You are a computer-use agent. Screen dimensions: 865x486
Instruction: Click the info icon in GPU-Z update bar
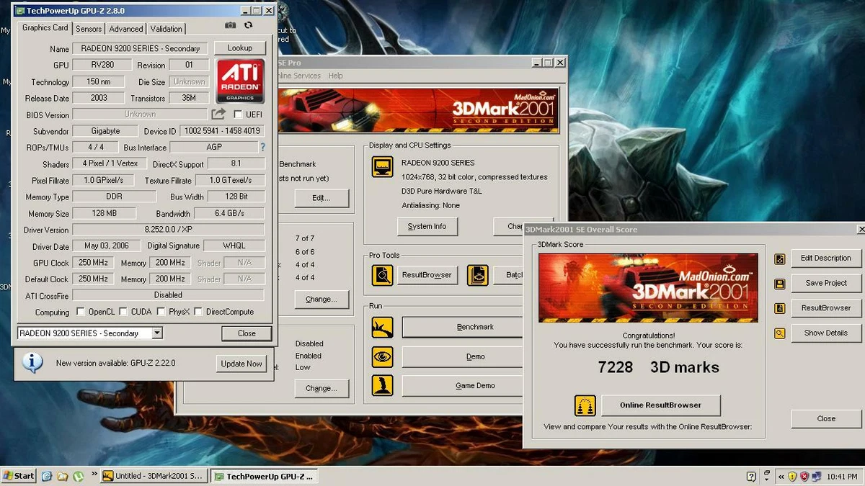click(32, 362)
